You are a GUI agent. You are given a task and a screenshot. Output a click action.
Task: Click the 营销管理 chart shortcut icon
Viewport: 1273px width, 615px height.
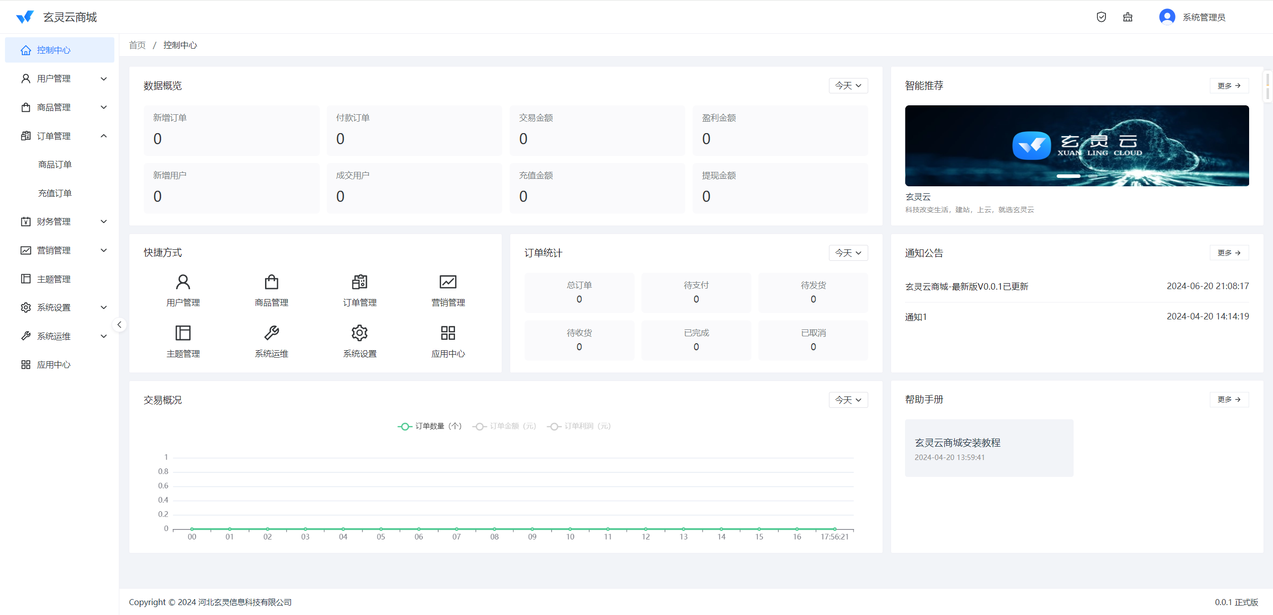448,282
